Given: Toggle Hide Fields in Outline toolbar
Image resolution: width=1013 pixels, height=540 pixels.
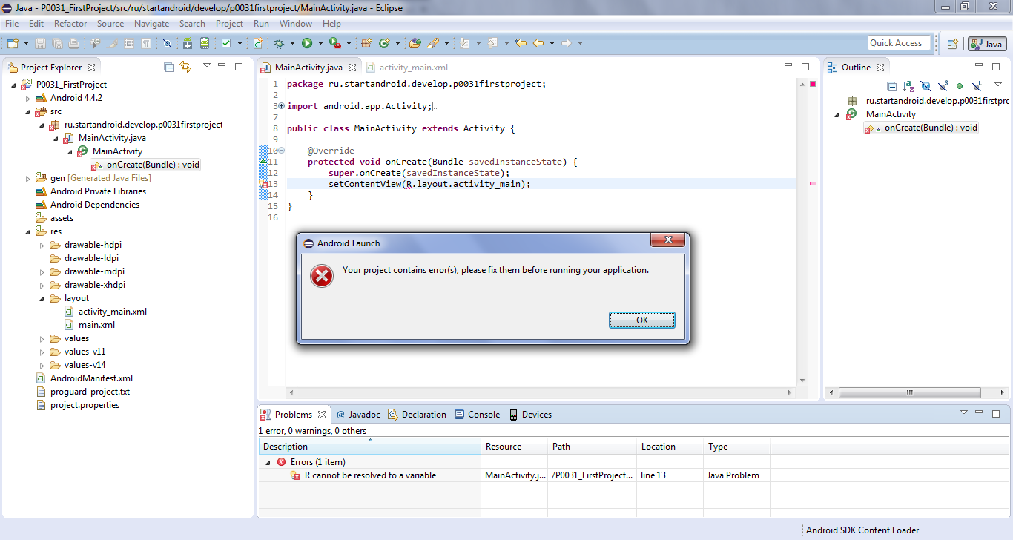Looking at the screenshot, I should click(x=925, y=85).
